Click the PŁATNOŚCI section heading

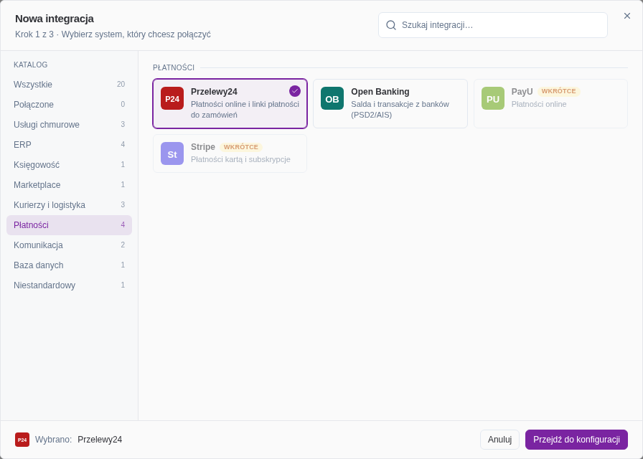pos(174,67)
